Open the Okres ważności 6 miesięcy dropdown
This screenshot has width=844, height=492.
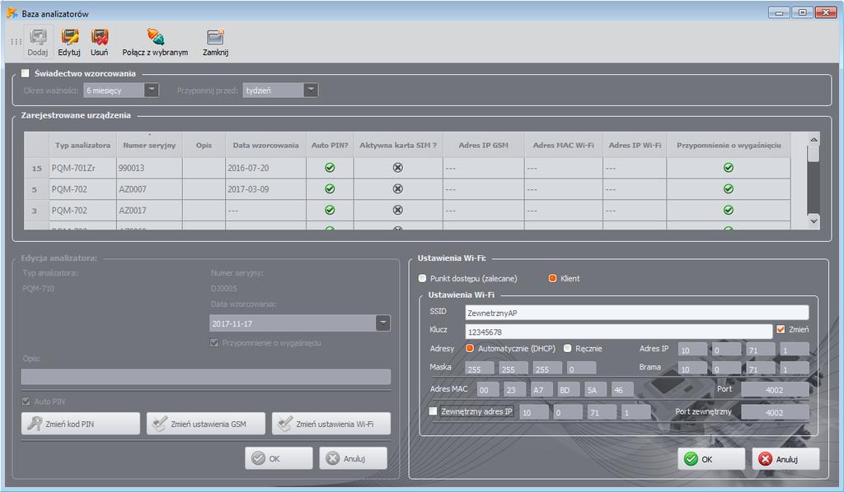(x=152, y=90)
